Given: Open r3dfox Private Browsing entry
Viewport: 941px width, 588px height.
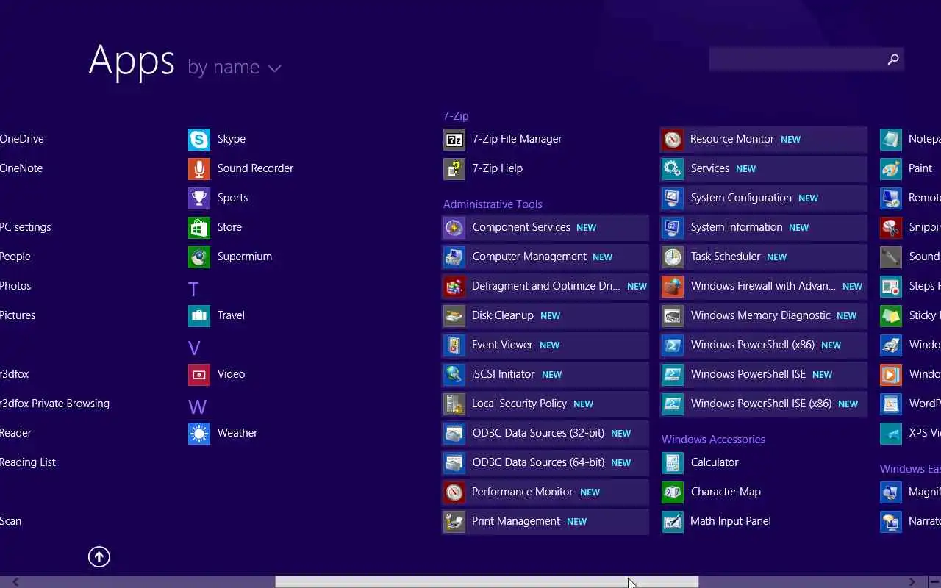Looking at the screenshot, I should tap(54, 404).
